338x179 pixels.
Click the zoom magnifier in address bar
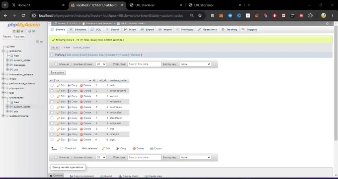192,15
